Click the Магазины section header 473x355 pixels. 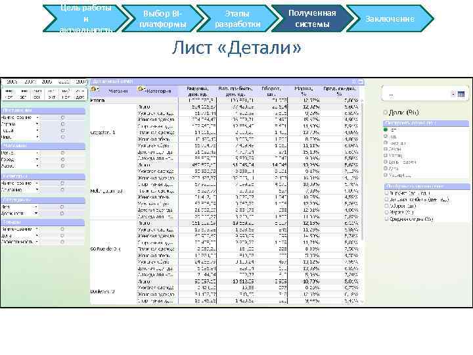click(x=43, y=146)
